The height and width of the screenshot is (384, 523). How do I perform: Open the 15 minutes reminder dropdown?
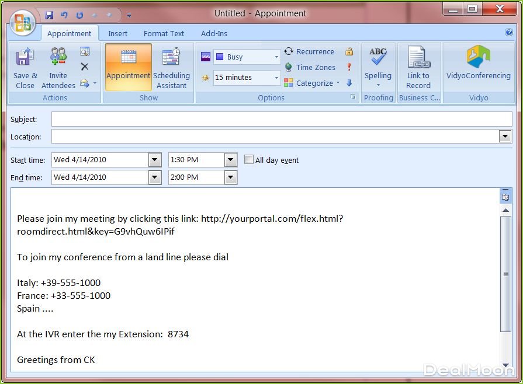276,77
